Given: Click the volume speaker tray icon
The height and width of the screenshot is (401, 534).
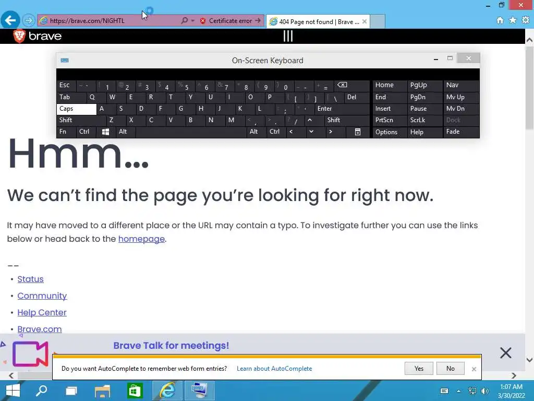Looking at the screenshot, I should pyautogui.click(x=484, y=391).
